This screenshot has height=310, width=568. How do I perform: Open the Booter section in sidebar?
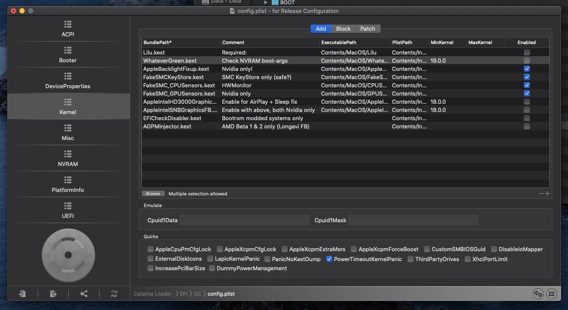[68, 54]
